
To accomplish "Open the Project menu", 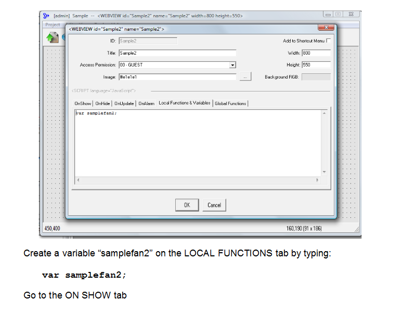I will 53,24.
